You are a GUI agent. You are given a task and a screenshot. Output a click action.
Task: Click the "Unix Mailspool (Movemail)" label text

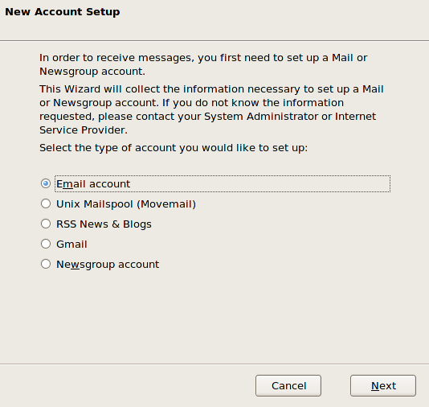[126, 204]
